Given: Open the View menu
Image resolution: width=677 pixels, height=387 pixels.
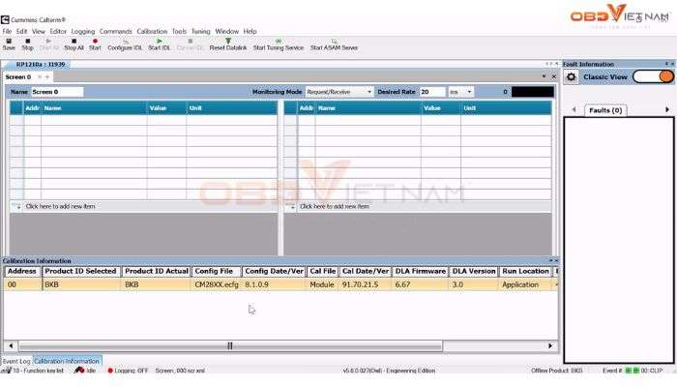Looking at the screenshot, I should pyautogui.click(x=39, y=32).
